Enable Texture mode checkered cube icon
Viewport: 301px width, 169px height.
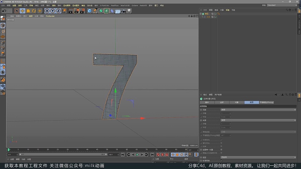pos(3,31)
